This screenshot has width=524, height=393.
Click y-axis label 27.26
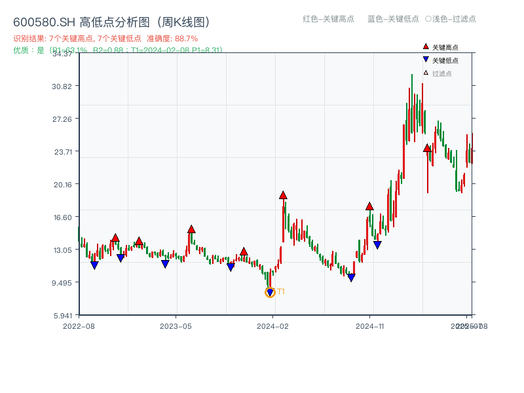coord(62,119)
